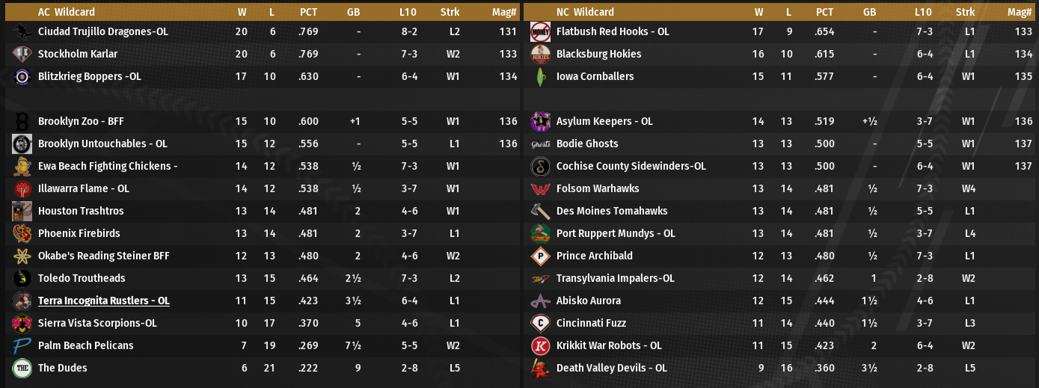Click the Stockholm Karlar team logo
The width and height of the screenshot is (1039, 388).
pyautogui.click(x=22, y=54)
